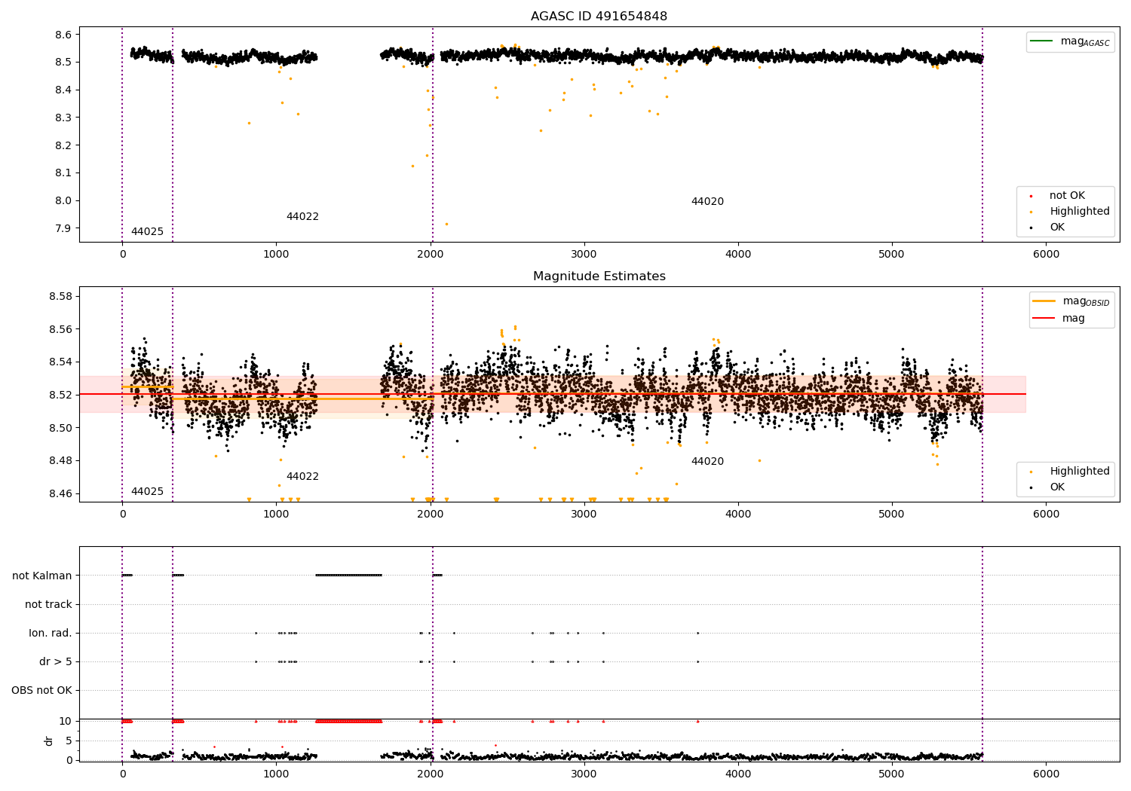Click the 7.9 y-axis tick in top plot
The width and height of the screenshot is (1131, 791).
click(x=63, y=229)
